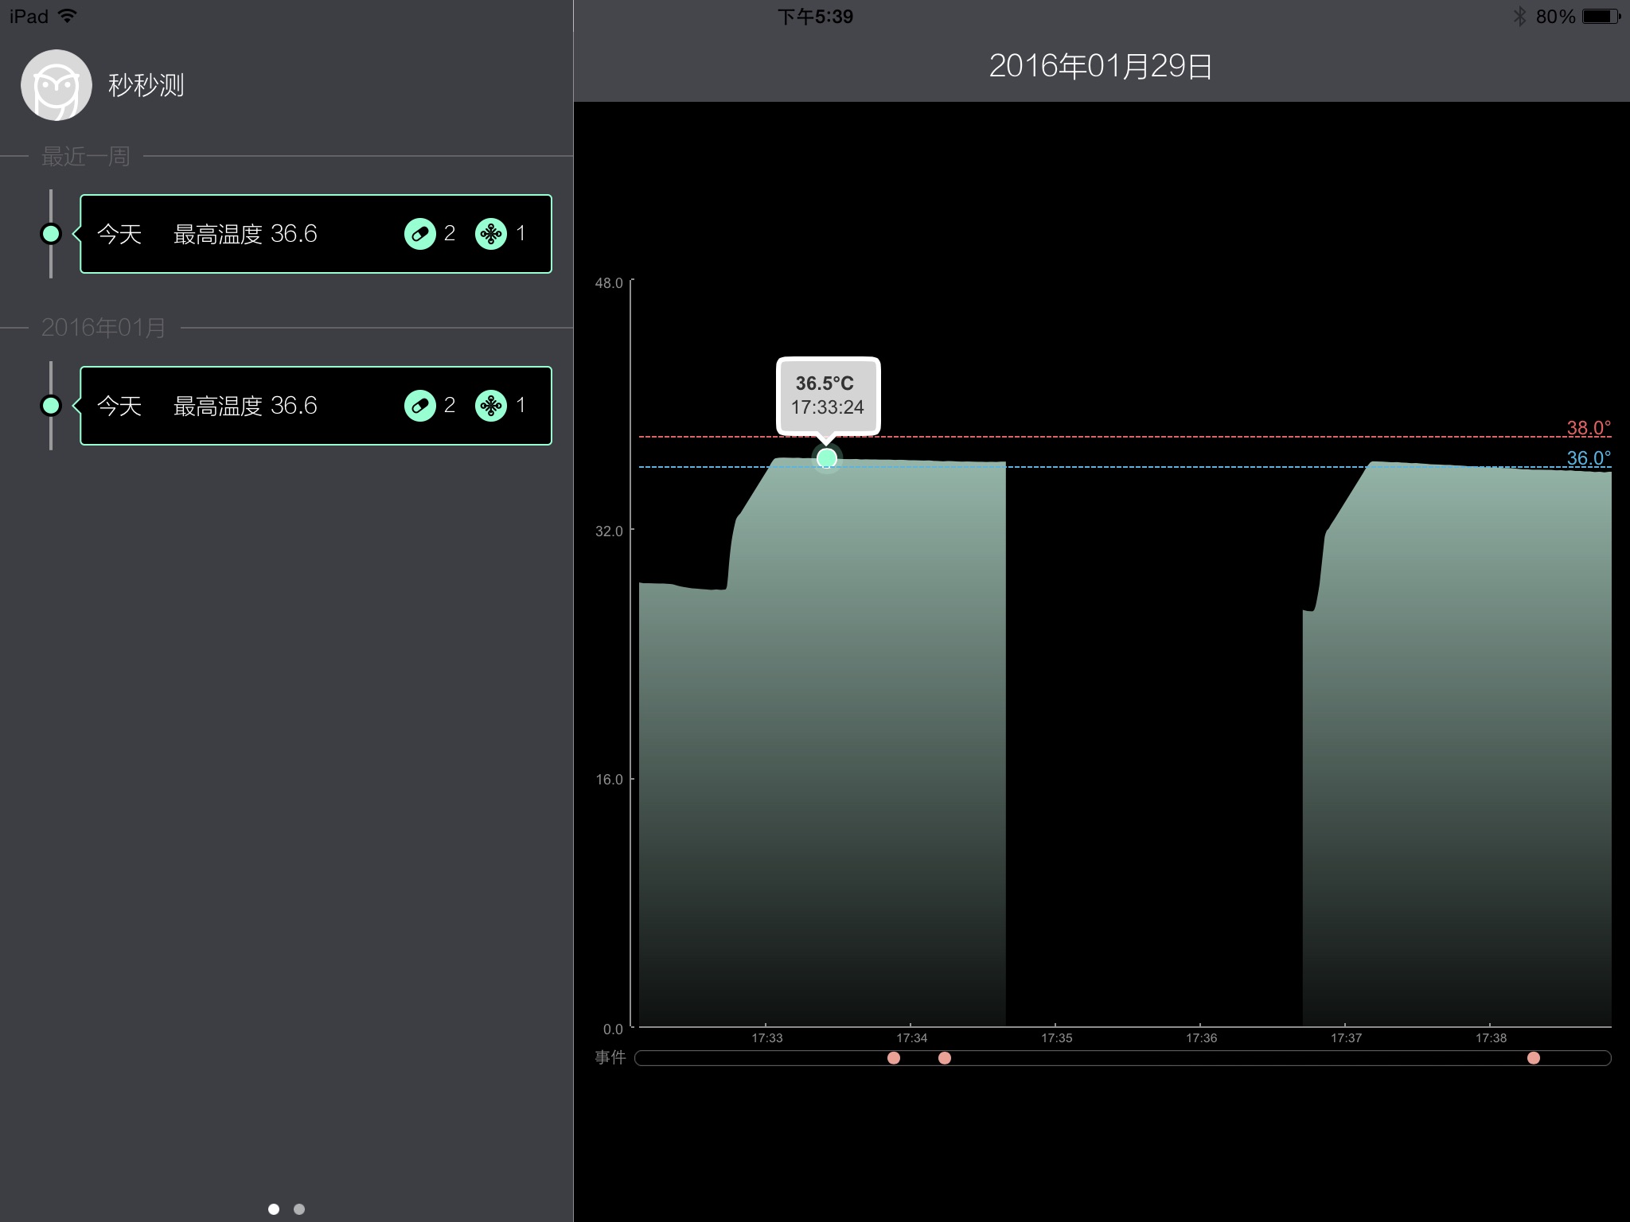Click the second event marker on 事件 bar
1630x1222 pixels.
pos(945,1058)
